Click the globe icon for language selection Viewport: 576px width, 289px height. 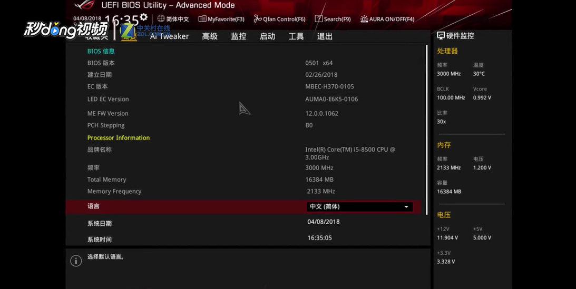coord(161,18)
